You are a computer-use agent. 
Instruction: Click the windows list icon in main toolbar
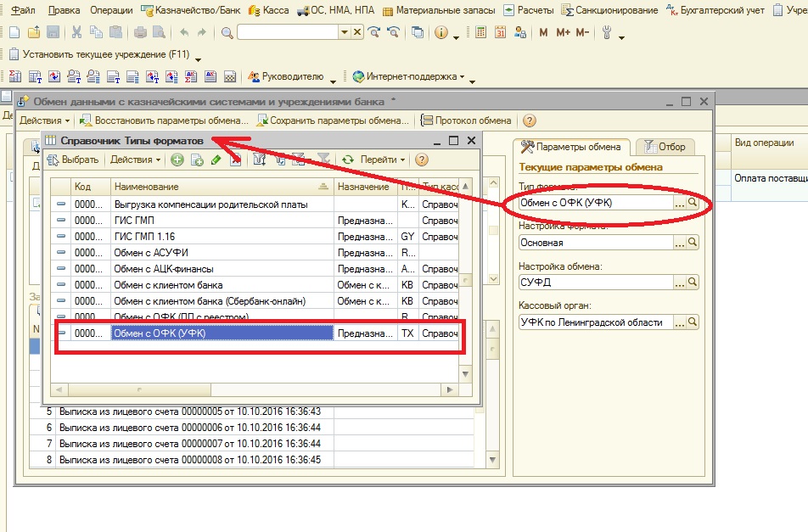coord(418,32)
